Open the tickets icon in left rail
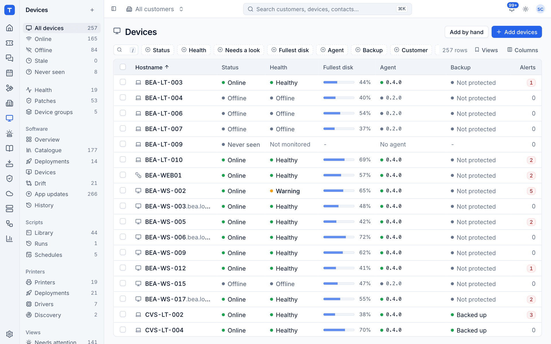Image resolution: width=551 pixels, height=344 pixels. (9, 43)
